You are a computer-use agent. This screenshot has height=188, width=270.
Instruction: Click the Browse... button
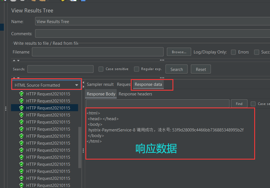click(x=179, y=52)
